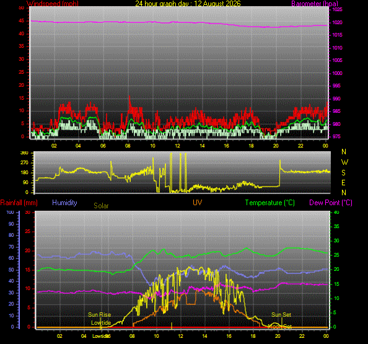Click the hour label '12' under the windspeed chart
Screen dimensions: 368x344
click(177, 146)
